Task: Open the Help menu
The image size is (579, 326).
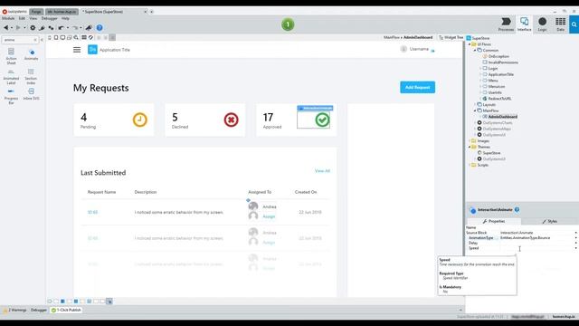Action: tap(65, 18)
